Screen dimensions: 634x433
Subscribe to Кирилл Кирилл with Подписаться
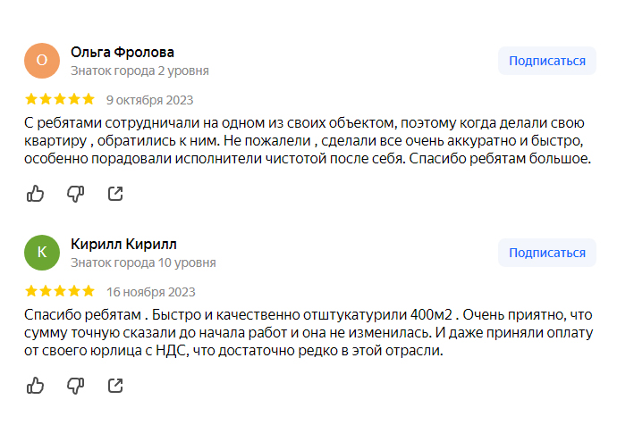click(546, 253)
